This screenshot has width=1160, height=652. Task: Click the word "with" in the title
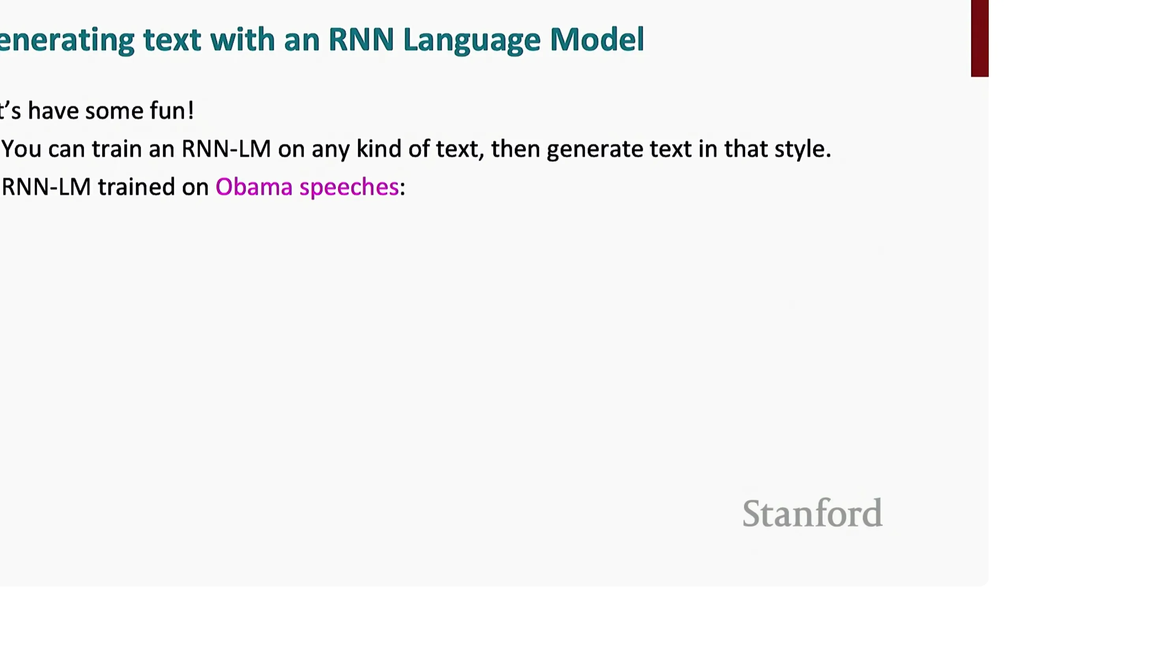tap(242, 39)
